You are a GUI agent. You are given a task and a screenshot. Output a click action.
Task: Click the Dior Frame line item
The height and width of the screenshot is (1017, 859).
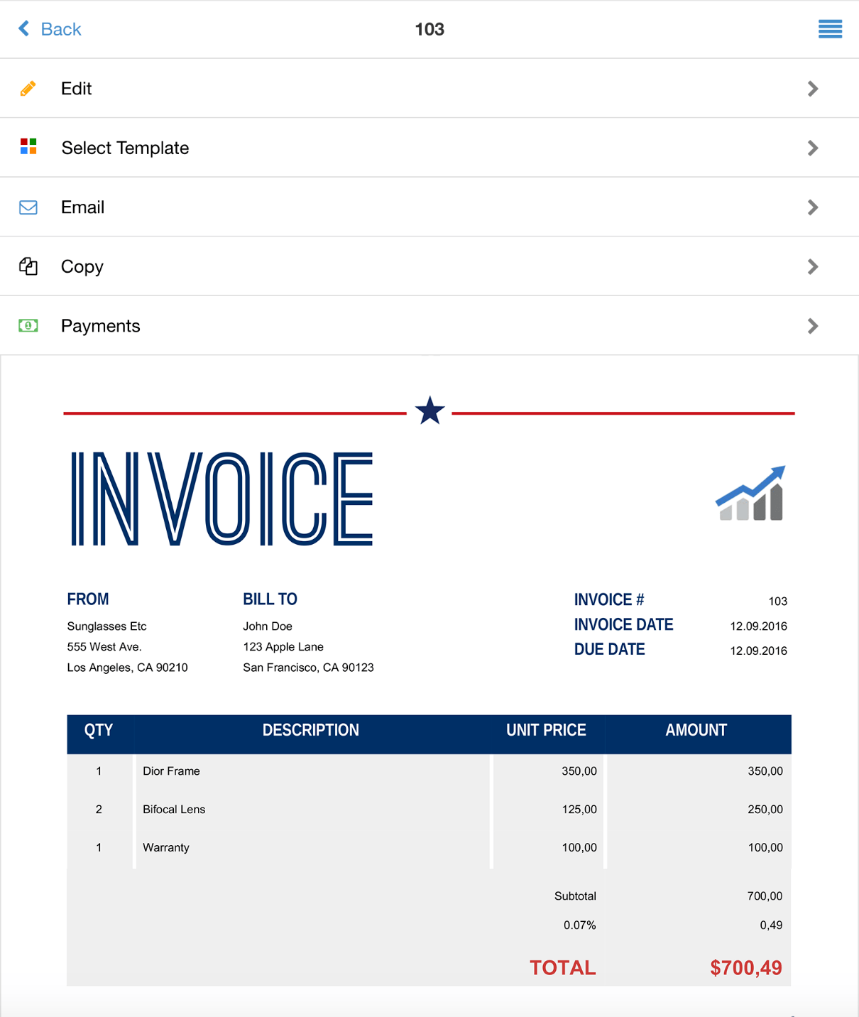point(171,771)
